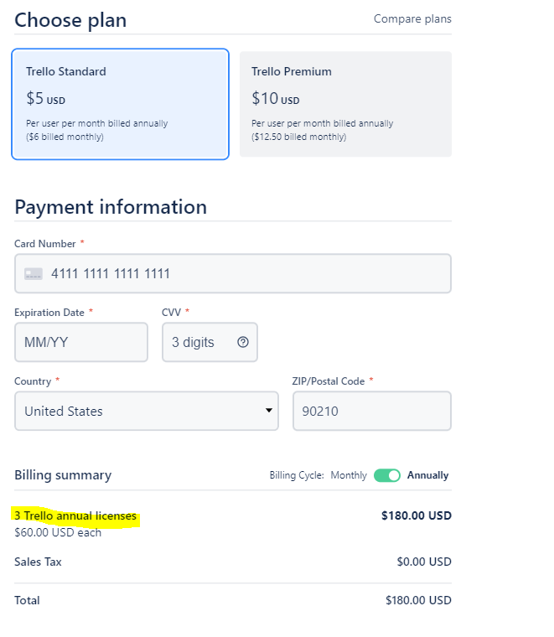
Task: Focus the Expiration Date MM/YY field
Action: (x=81, y=342)
